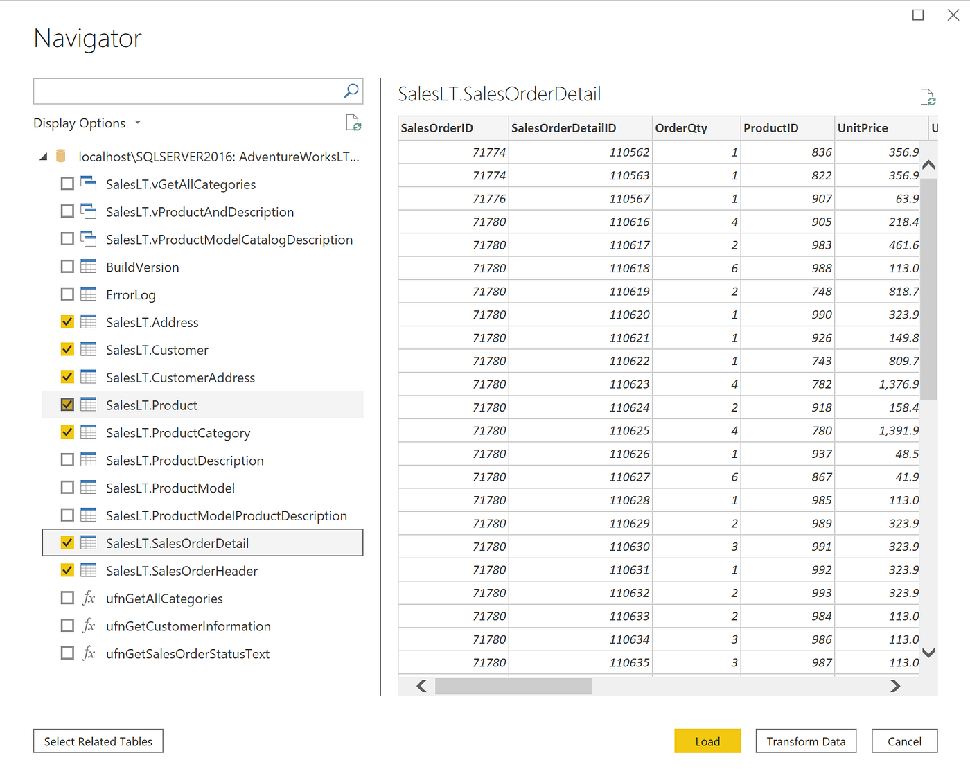Select the ufnGetAllCategories function row
Viewport: 970px width, 769px height.
click(202, 598)
